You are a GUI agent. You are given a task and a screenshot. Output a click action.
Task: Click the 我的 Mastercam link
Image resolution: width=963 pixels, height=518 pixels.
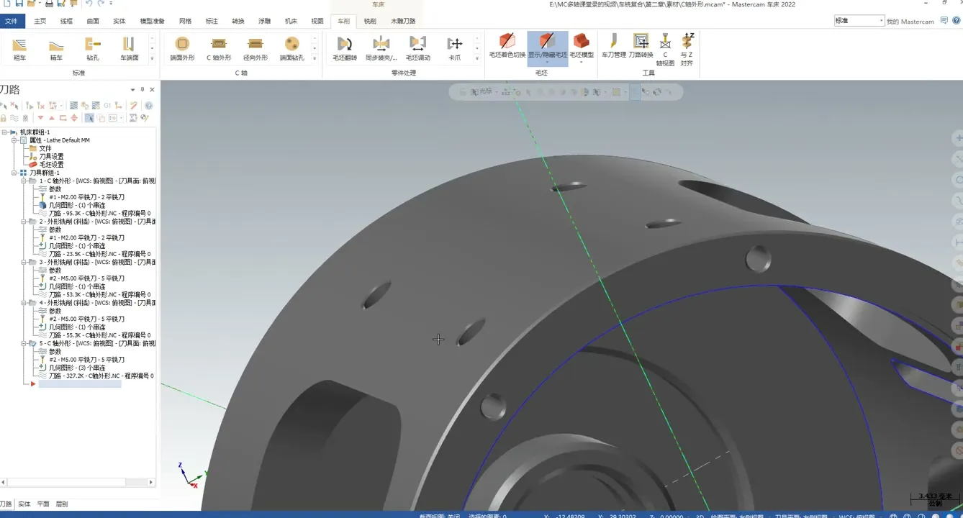(x=910, y=22)
